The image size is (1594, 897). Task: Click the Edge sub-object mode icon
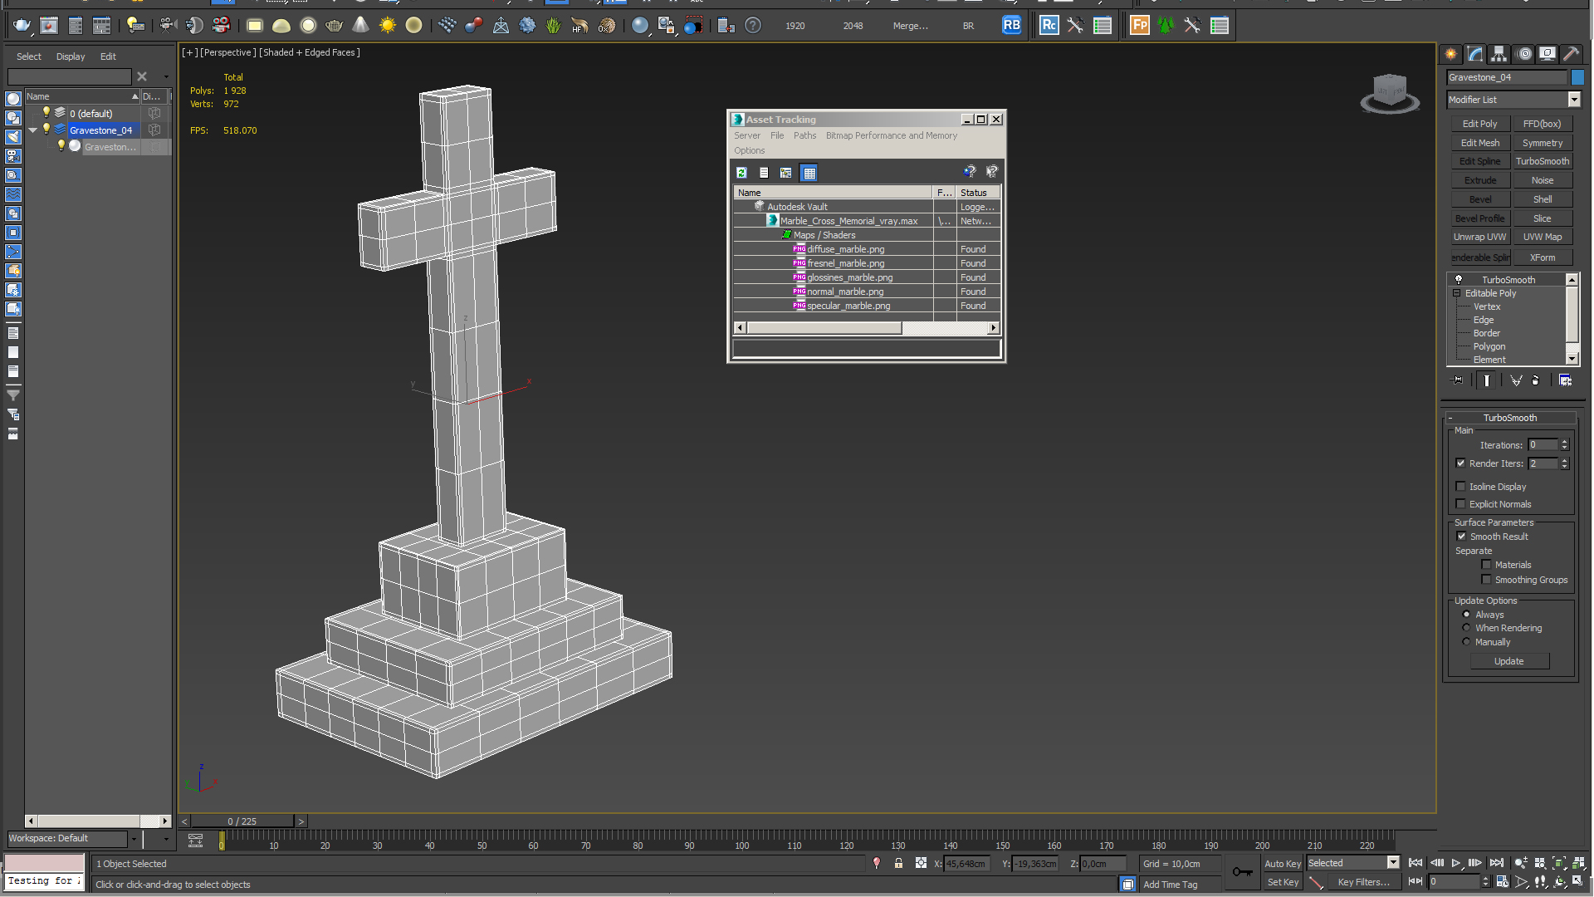[1484, 320]
